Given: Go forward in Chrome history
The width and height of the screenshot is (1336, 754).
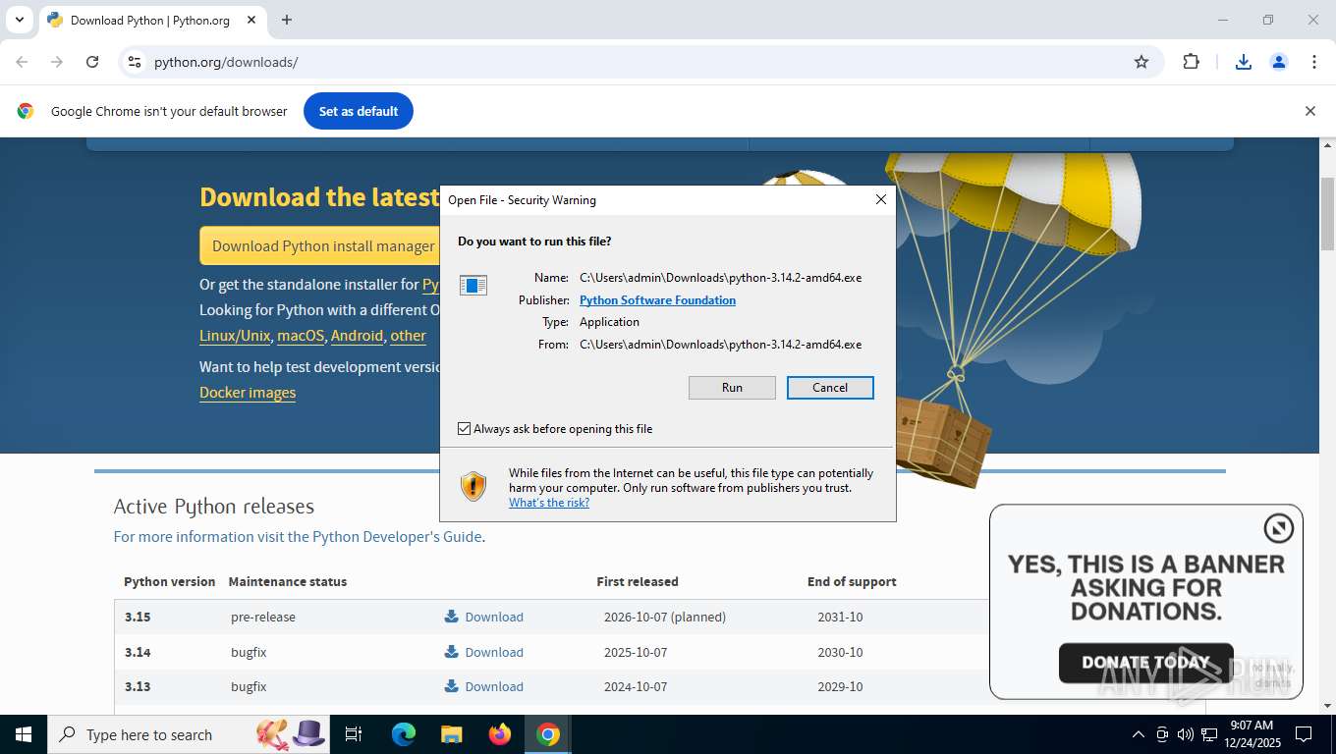Looking at the screenshot, I should click(x=57, y=62).
